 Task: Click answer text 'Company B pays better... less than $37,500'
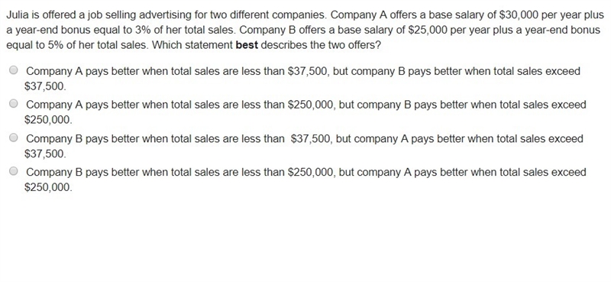click(303, 146)
